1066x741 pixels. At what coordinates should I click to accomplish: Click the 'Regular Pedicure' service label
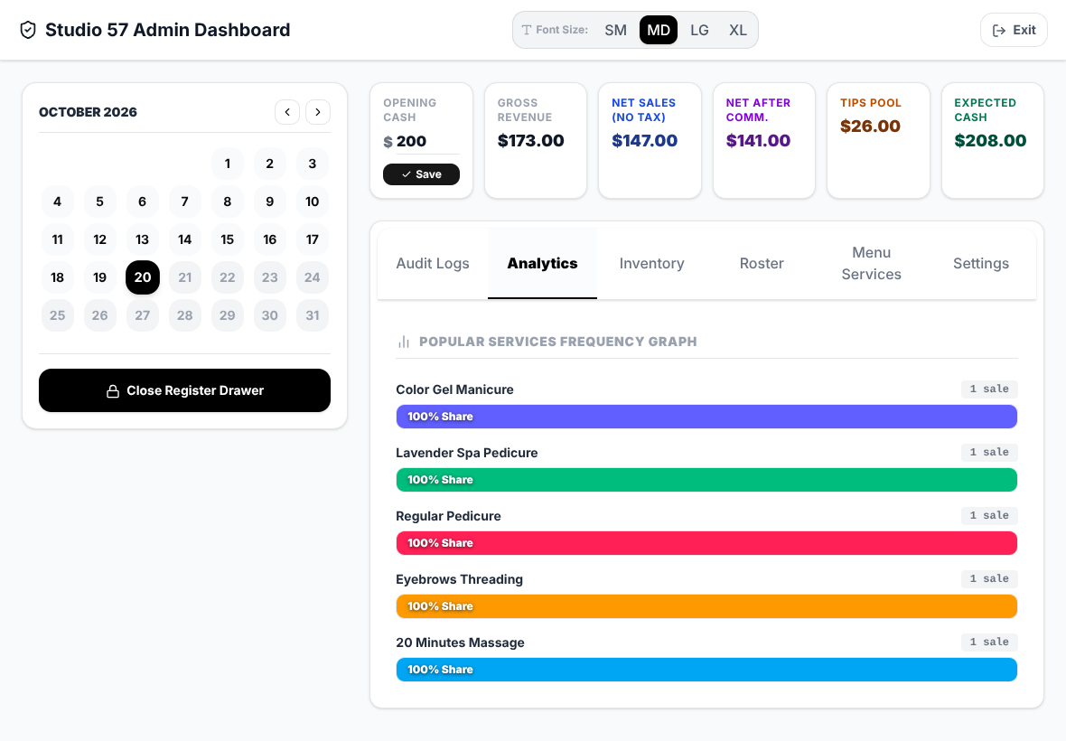(x=448, y=516)
